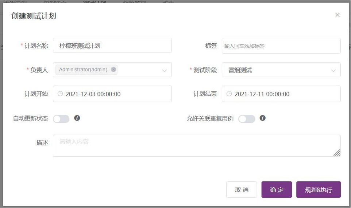
Task: Focus the 计划名称 input field
Action: coord(112,46)
